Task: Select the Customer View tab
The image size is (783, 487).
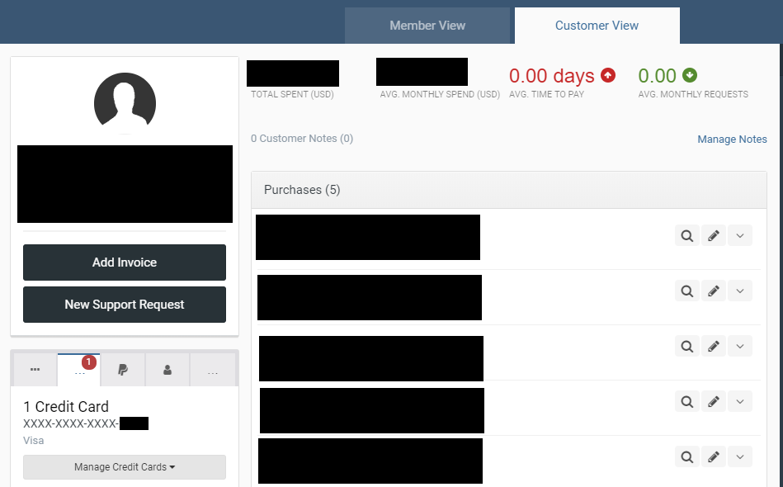Action: pyautogui.click(x=597, y=26)
